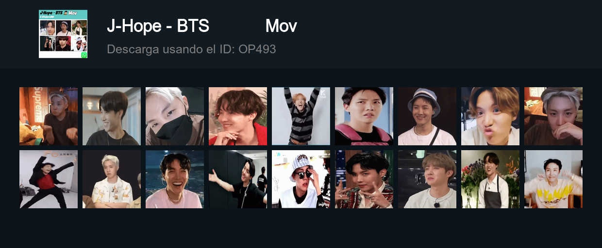Viewport: 602px width, 248px height.
Task: Open sticker with Supreme background
Action: click(x=49, y=116)
